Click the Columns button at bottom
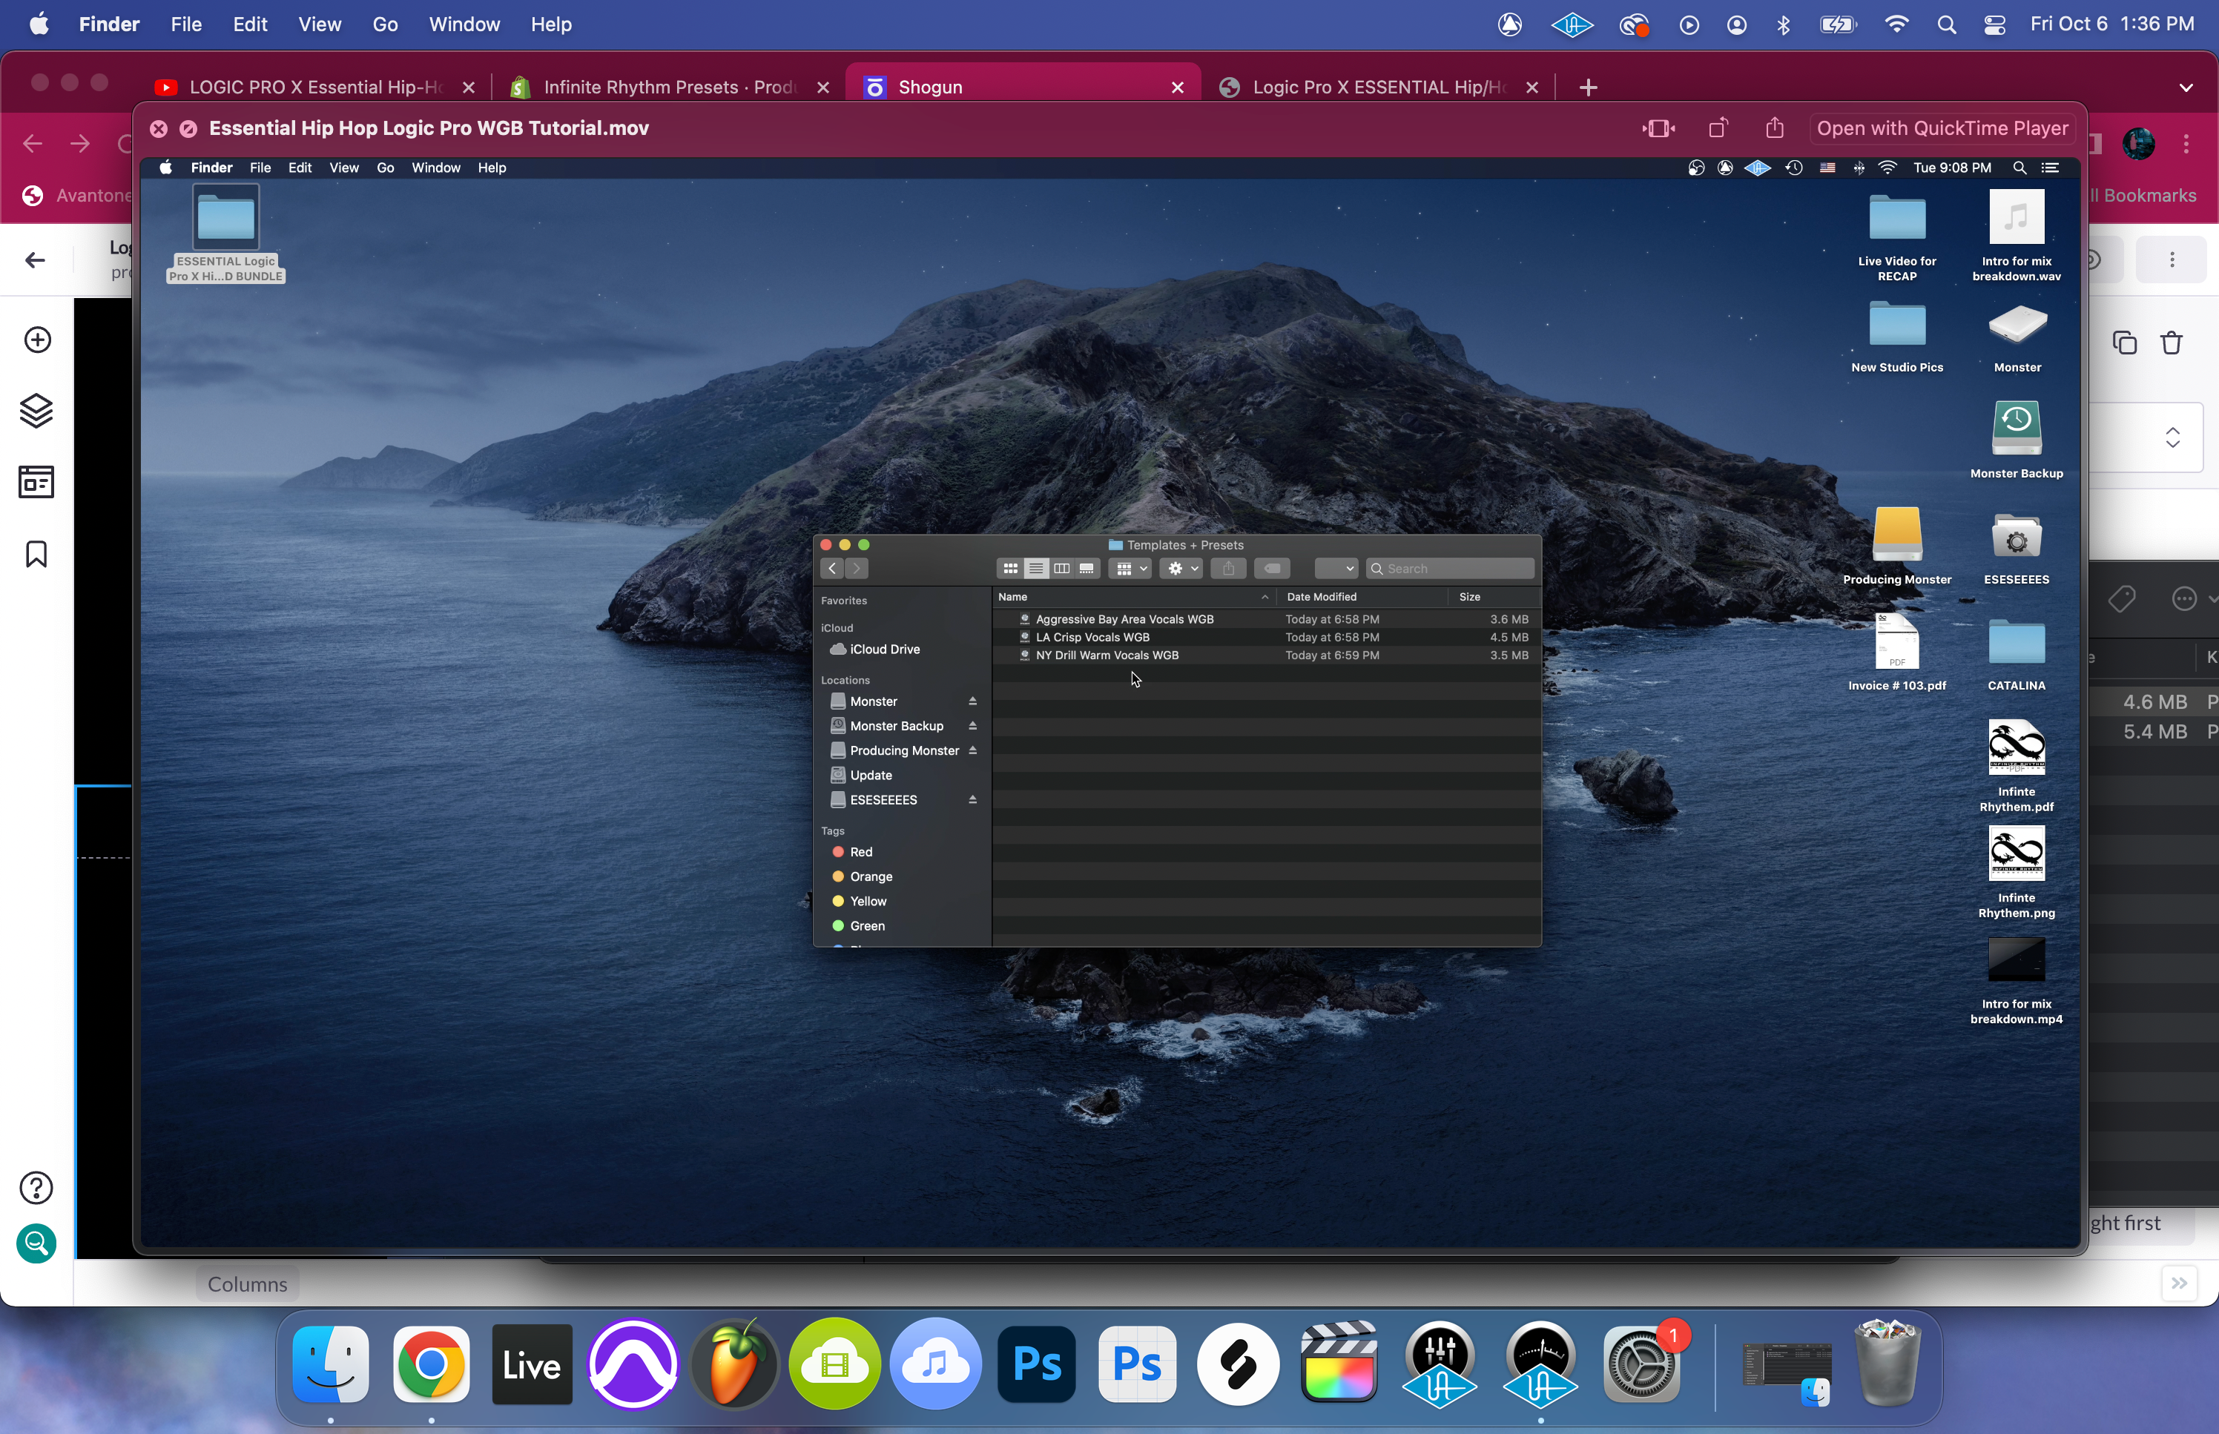The width and height of the screenshot is (2219, 1434). [x=247, y=1284]
